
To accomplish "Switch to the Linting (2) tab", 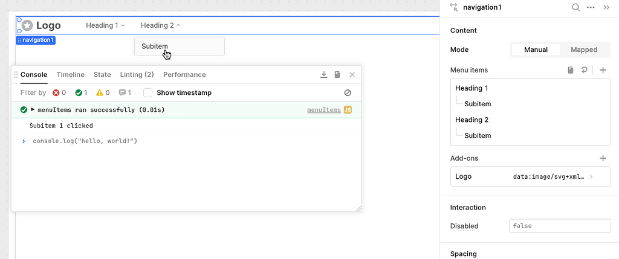I will (137, 75).
